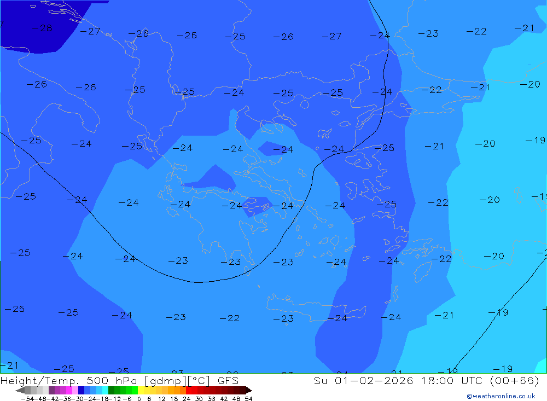Image resolution: width=547 pixels, height=401 pixels.
Task: Click the 0 label on color scale
Action: [139, 399]
